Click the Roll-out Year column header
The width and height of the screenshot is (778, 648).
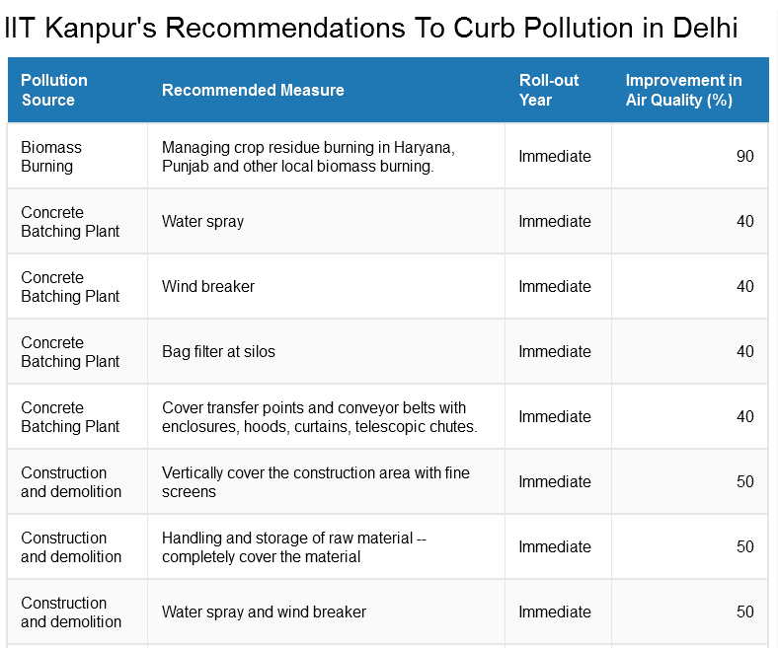558,90
